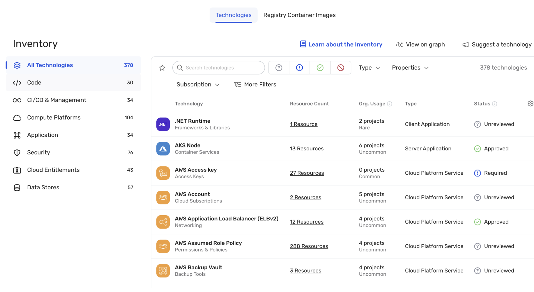Image resolution: width=534 pixels, height=292 pixels.
Task: Click the AWS Assumed Role Policy icon
Action: tap(163, 246)
